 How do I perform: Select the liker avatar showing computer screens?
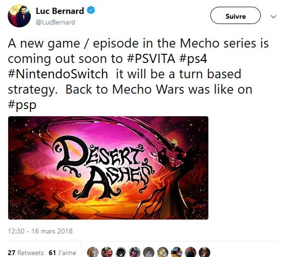tap(177, 252)
